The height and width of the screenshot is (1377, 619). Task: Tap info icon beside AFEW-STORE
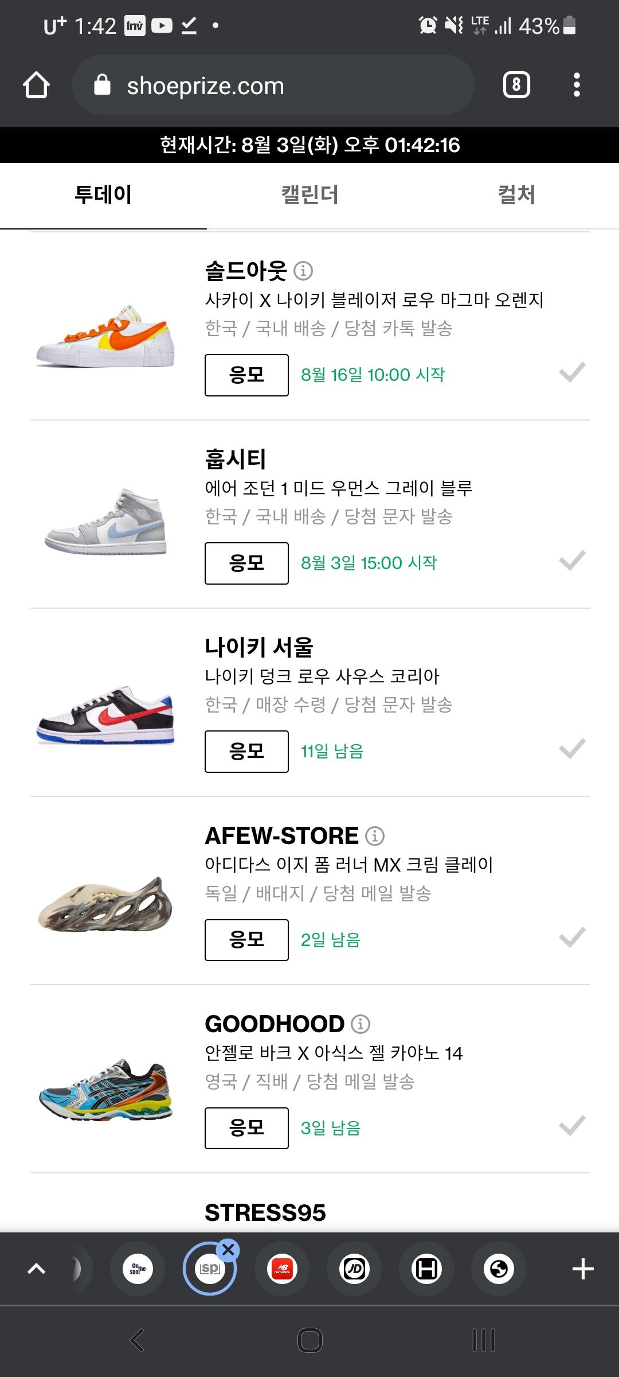(x=375, y=836)
